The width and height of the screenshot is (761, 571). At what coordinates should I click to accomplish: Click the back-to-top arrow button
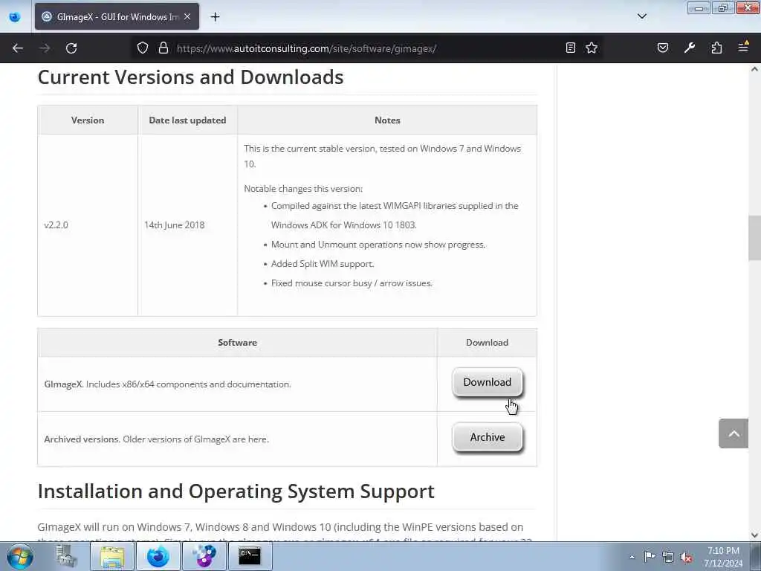734,433
